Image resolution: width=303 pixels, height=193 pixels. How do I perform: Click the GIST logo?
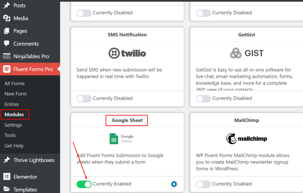point(246,53)
